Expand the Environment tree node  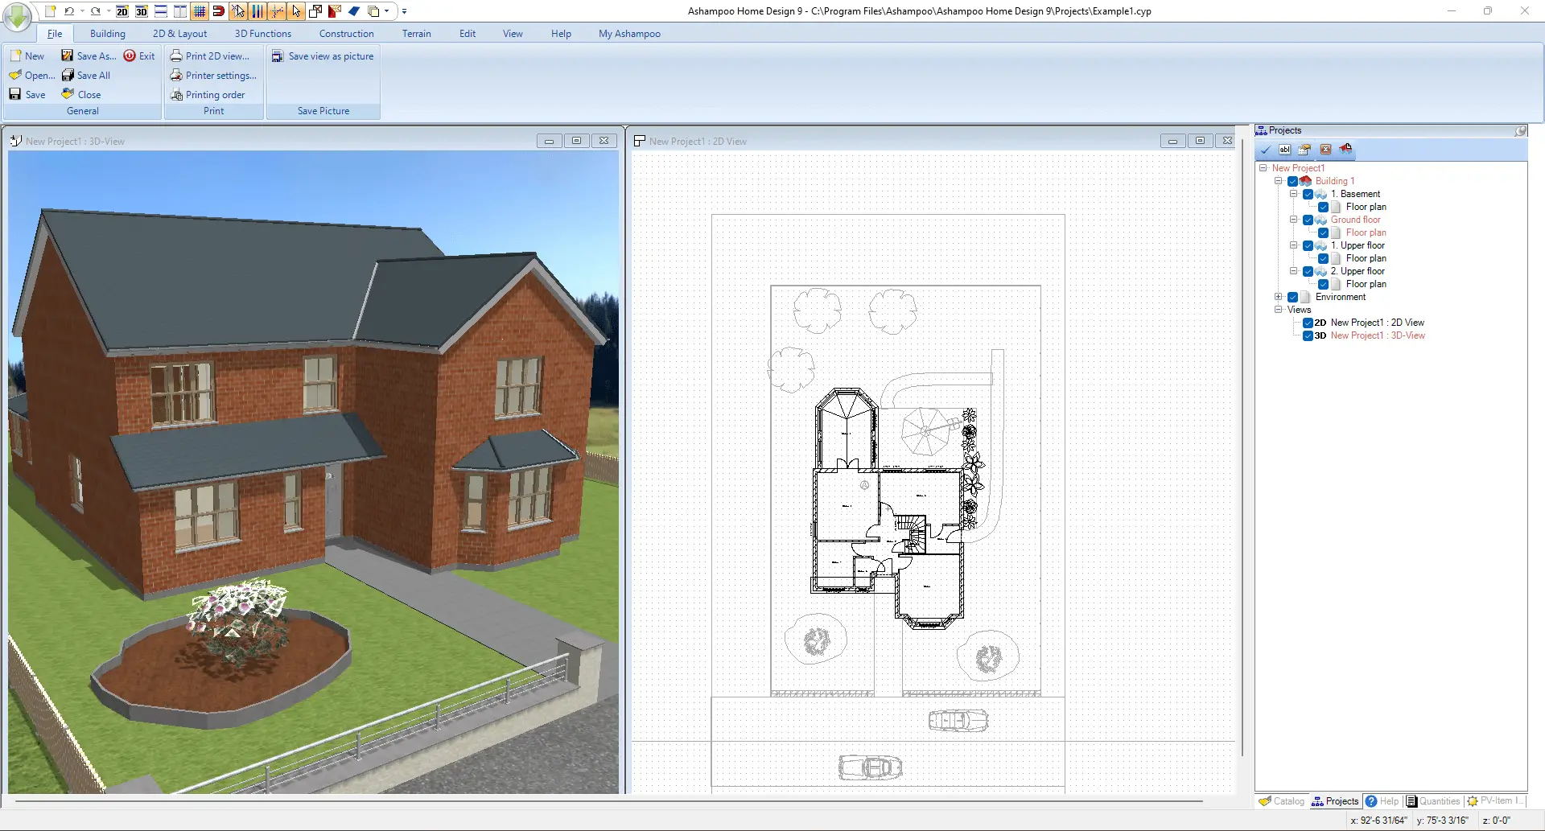1278,296
